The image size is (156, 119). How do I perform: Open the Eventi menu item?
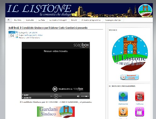click(x=74, y=20)
